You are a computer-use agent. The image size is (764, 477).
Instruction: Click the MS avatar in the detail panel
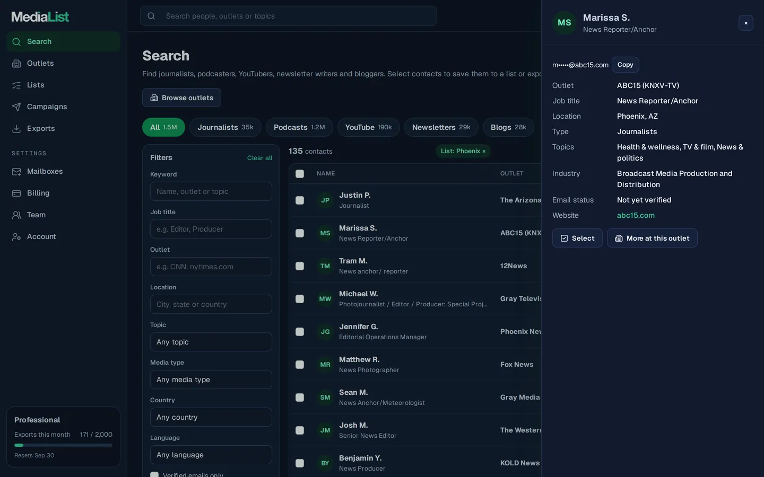coord(565,23)
